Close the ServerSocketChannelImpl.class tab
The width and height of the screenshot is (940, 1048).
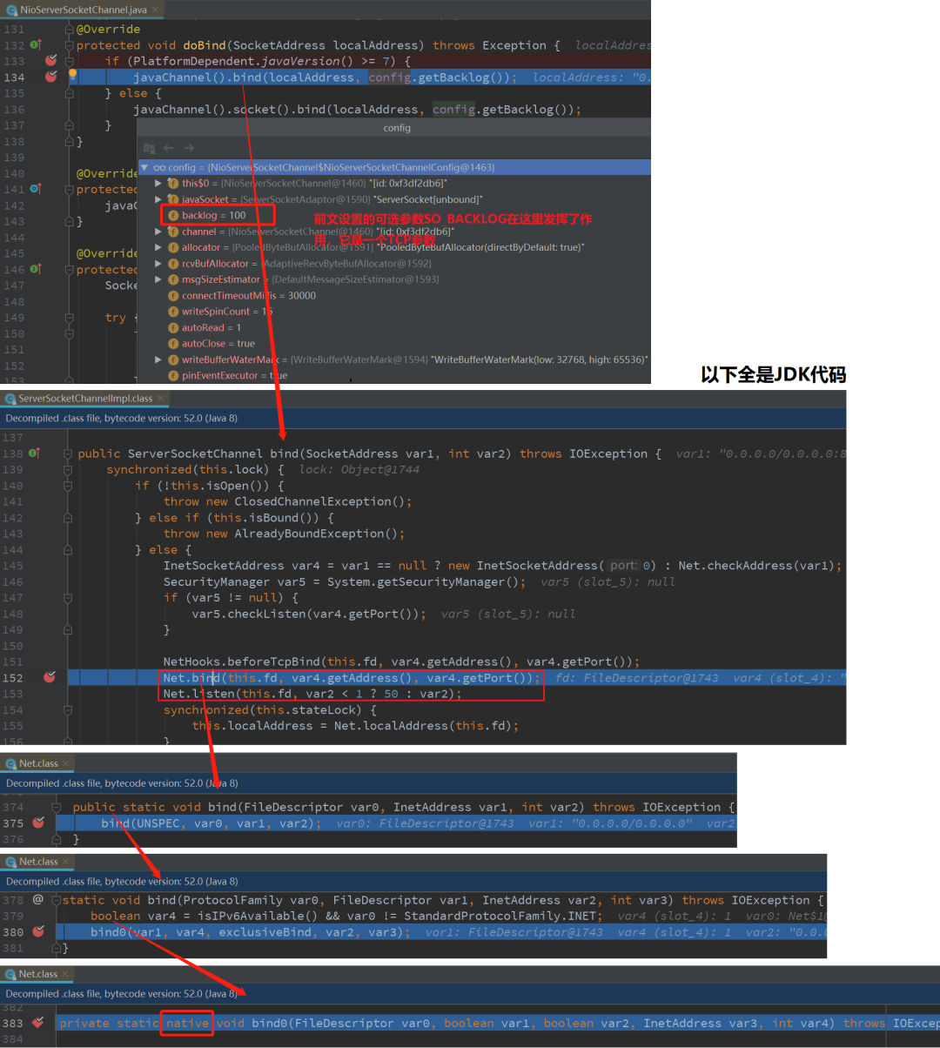pos(159,398)
